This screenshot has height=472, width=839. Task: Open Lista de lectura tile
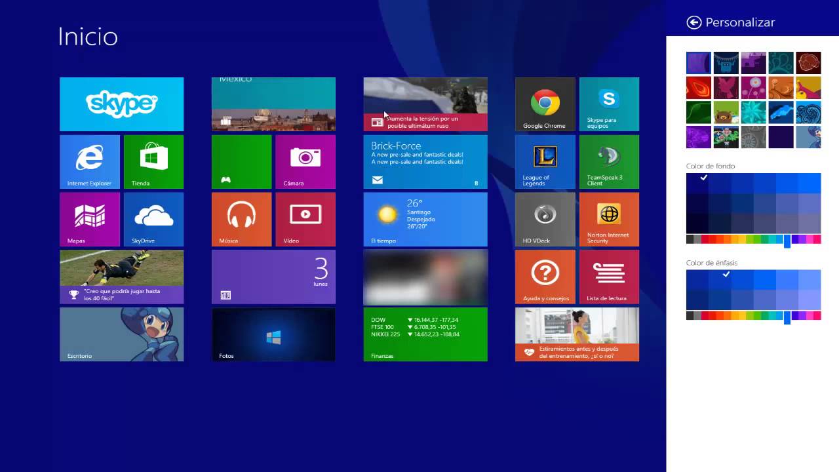coord(609,277)
